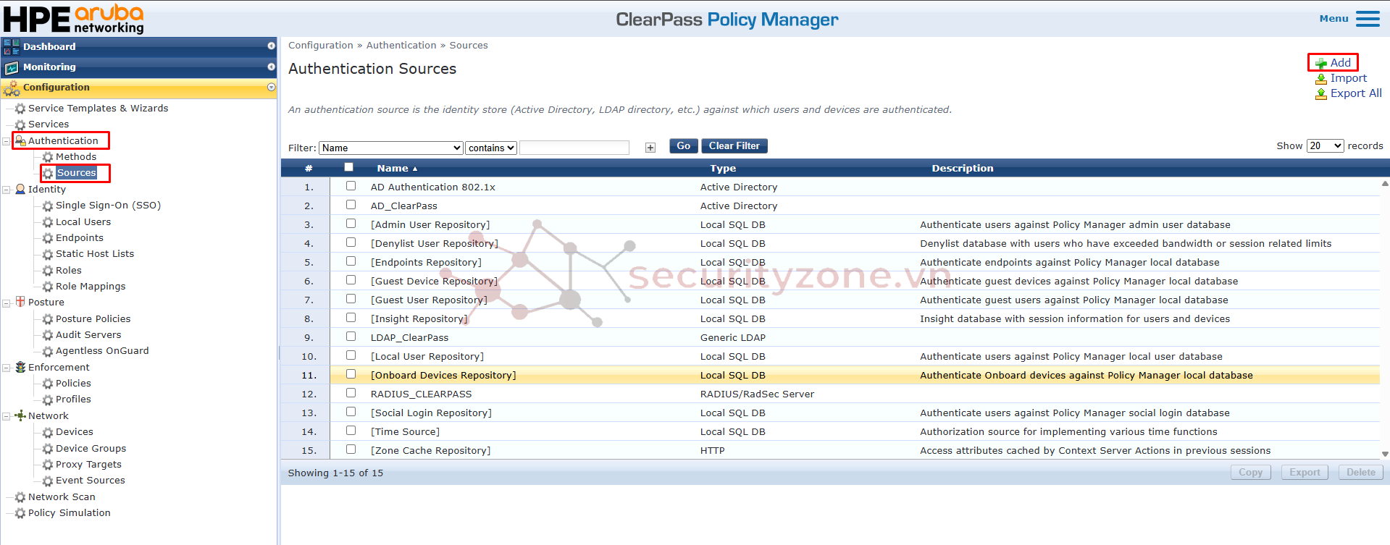Screen dimensions: 1390x545
Task: Click the Monitoring panel icon
Action: coord(12,67)
